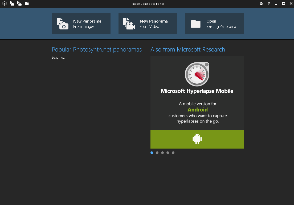294x205 pixels.
Task: Click the Image Composite Editor window title
Action: click(x=148, y=4)
